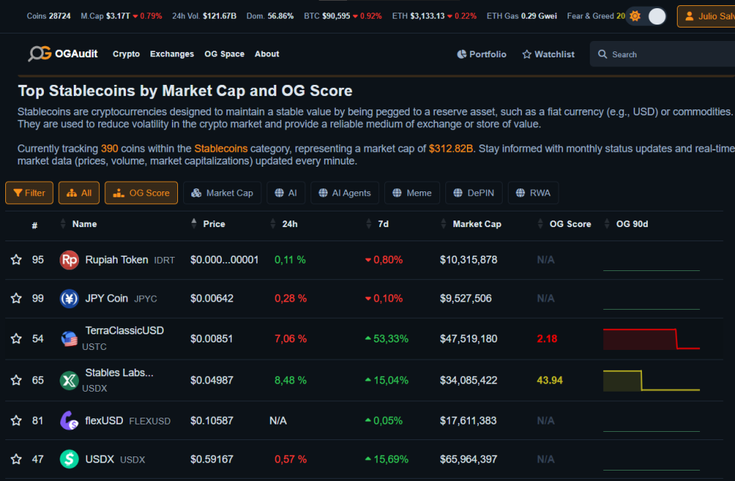Open the Watchlist

tap(548, 54)
